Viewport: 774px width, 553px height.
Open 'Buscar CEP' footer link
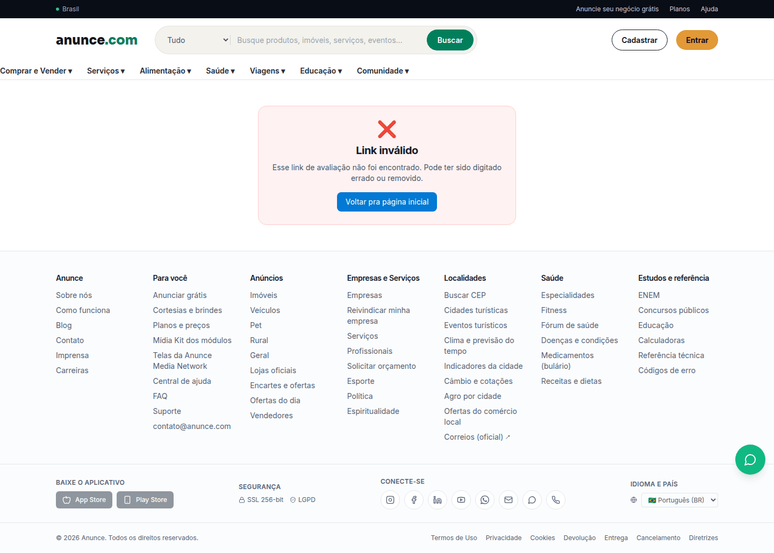click(x=465, y=295)
